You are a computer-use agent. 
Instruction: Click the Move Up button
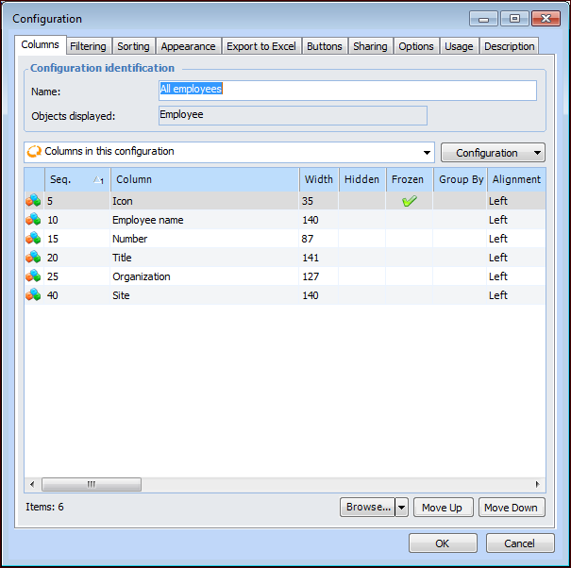[x=444, y=508]
